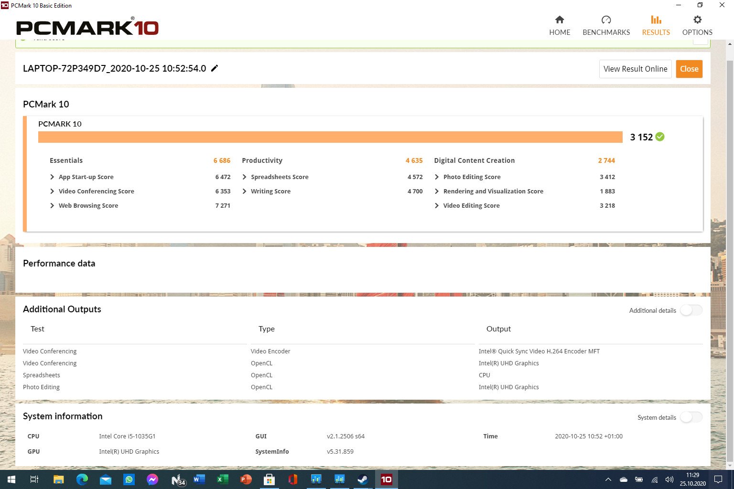Open the Wi-Fi network tray icon

[655, 479]
